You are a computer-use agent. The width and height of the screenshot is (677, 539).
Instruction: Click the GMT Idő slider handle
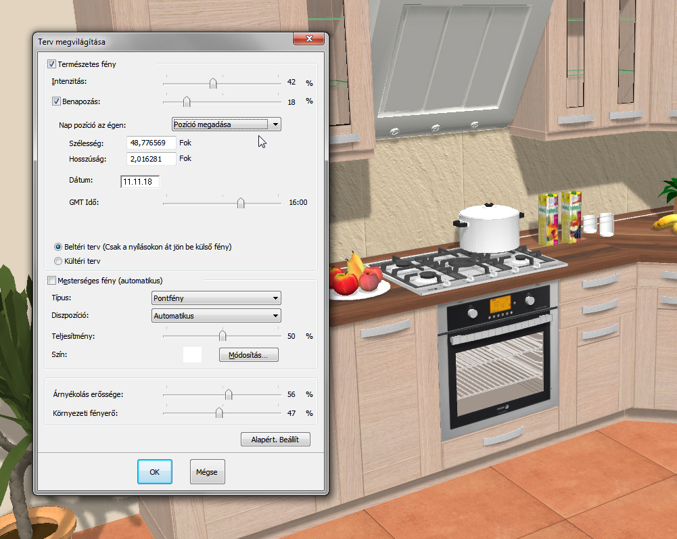pos(240,203)
